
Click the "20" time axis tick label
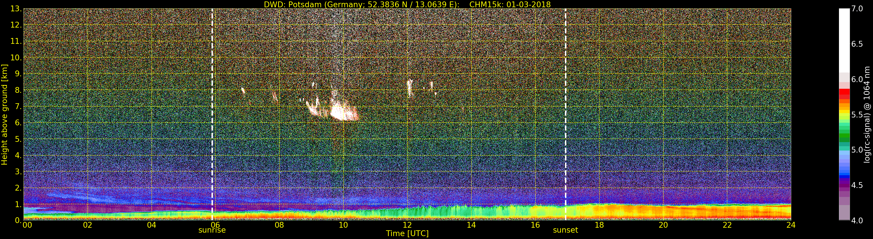click(x=663, y=225)
